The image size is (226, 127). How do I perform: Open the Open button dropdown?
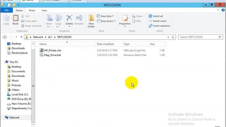point(144,16)
